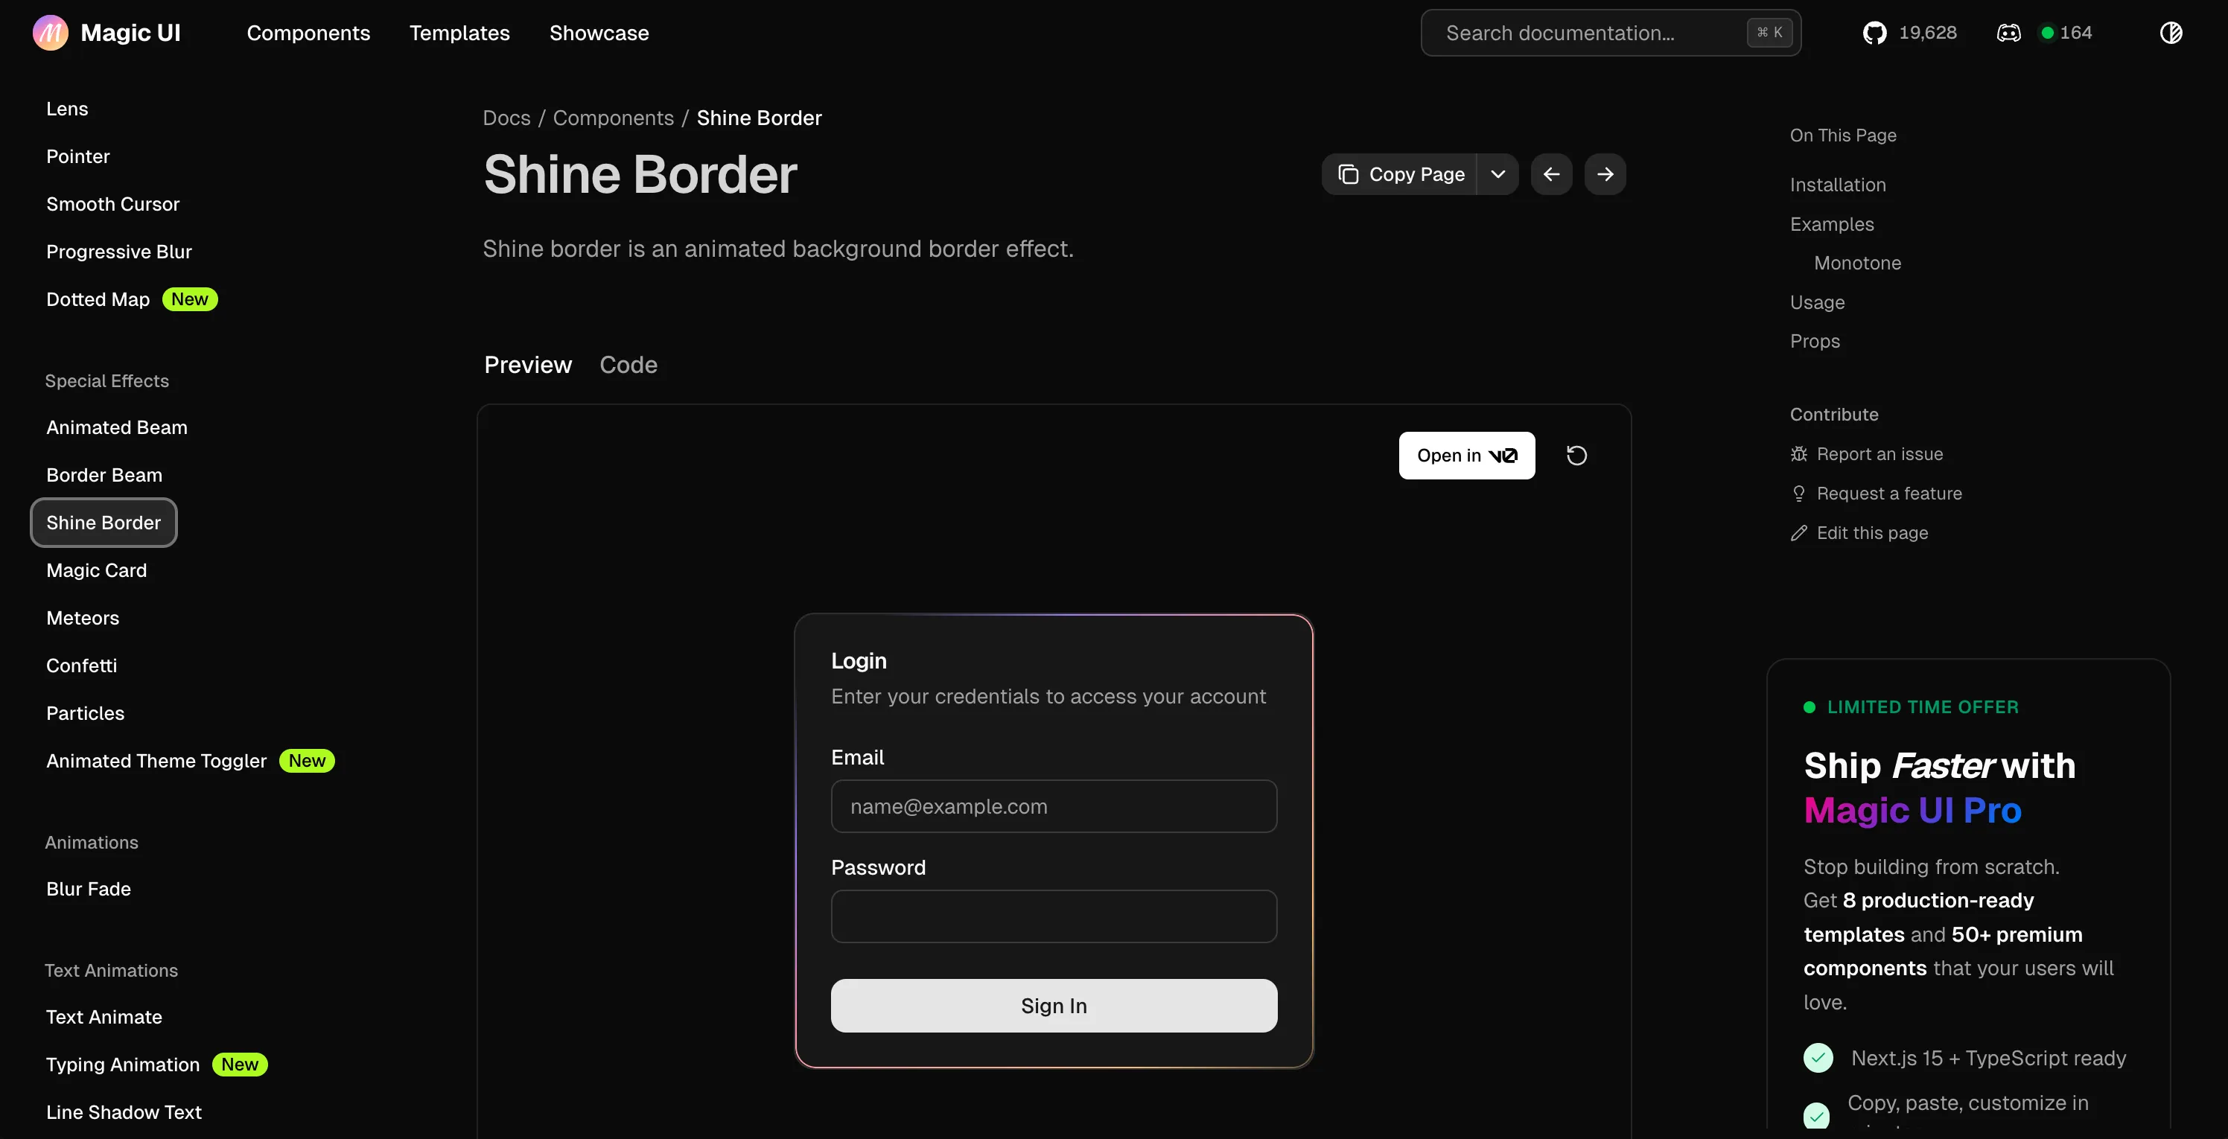Click the Request a feature link
Screen dimensions: 2228x1139
(1888, 493)
